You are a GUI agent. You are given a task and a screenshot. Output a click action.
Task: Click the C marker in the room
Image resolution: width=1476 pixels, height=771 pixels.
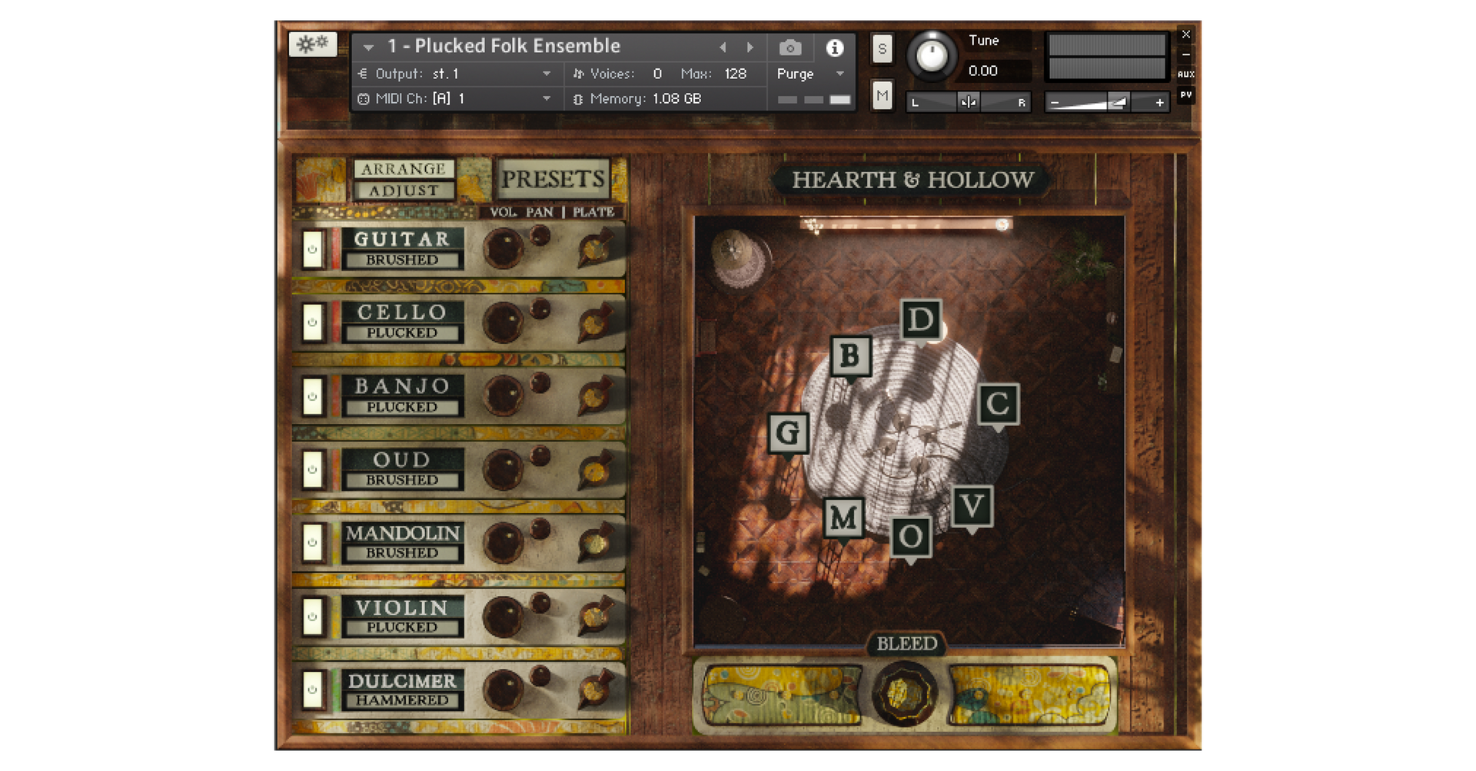click(x=998, y=404)
